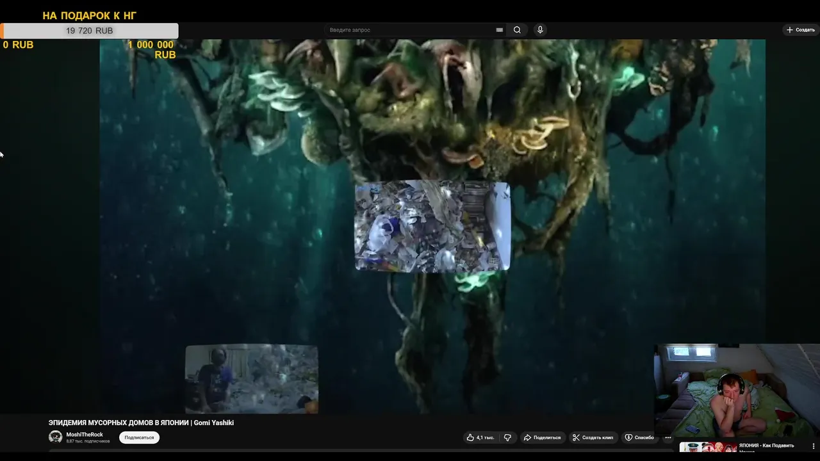The width and height of the screenshot is (820, 461).
Task: Share the video via Поделиться
Action: point(542,437)
